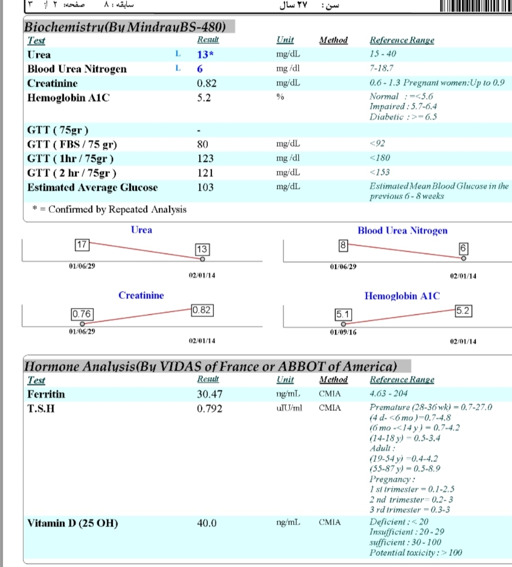Click the "Vitamin D (25 OH)" test name

click(73, 523)
